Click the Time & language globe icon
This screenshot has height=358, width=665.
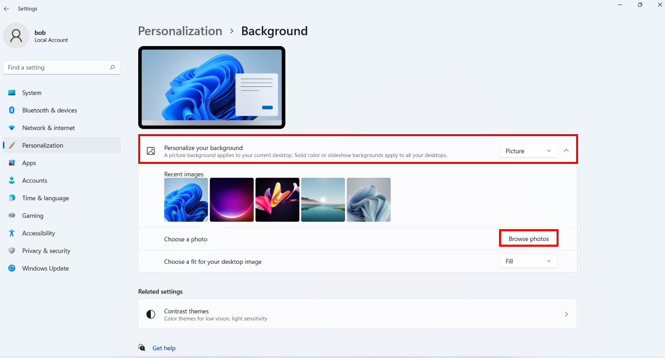12,198
